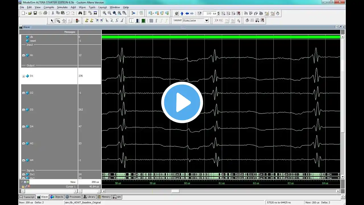364x205 pixels.
Task: Click the Zoom In magnifier icon
Action: coord(105,13)
